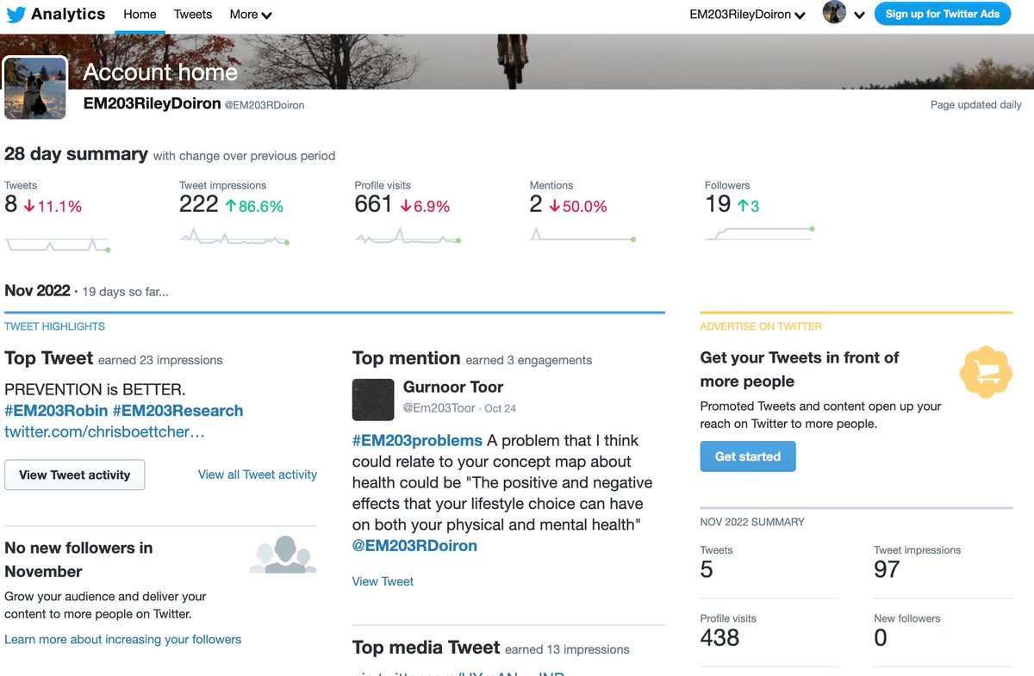Click the 19 Followers count

(718, 205)
